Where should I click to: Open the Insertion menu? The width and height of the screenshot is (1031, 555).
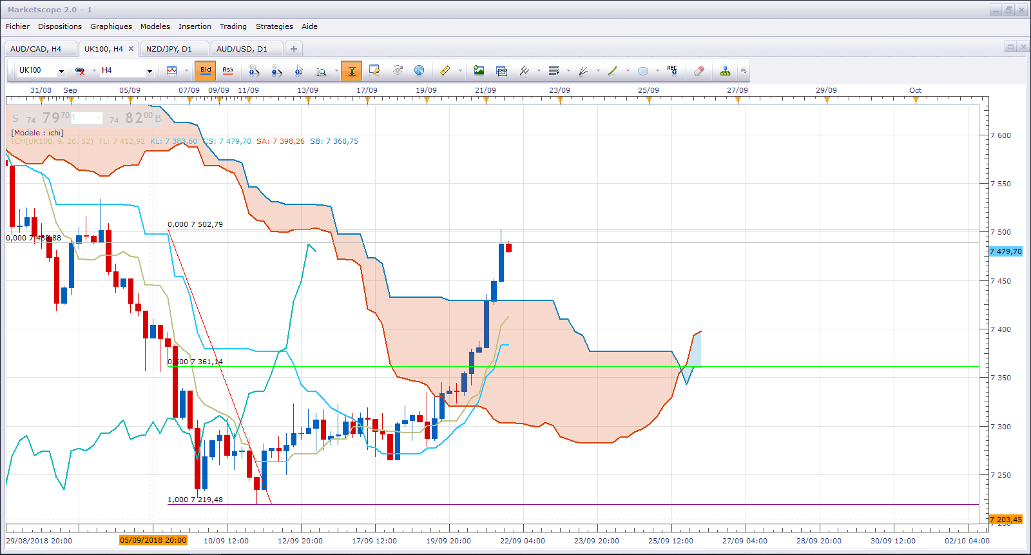pos(195,26)
